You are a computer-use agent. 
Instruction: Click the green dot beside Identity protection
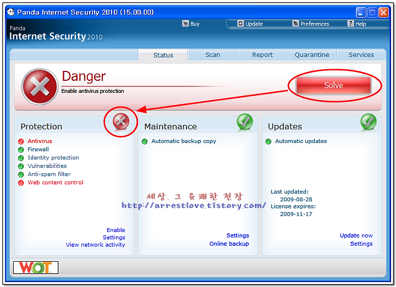click(x=21, y=158)
